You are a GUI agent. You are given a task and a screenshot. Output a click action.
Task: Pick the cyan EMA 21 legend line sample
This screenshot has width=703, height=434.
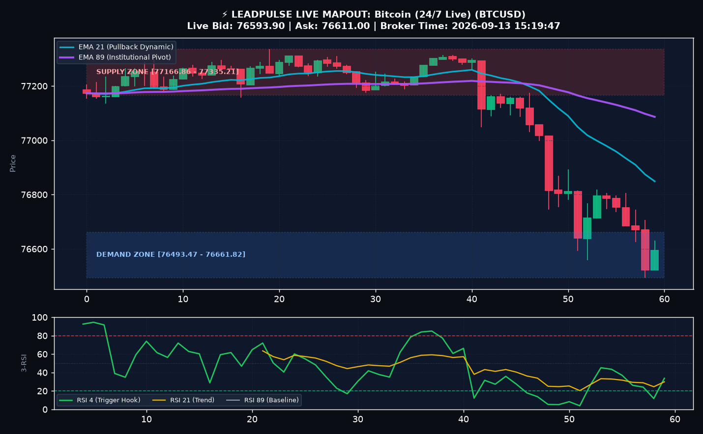coord(67,47)
